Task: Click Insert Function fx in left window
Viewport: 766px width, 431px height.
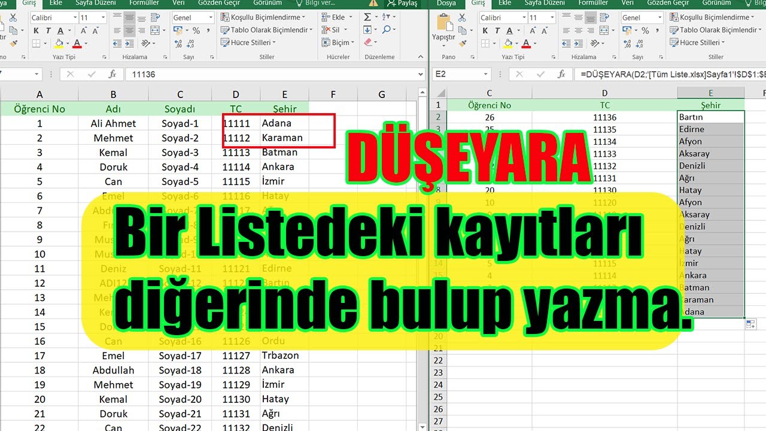Action: (x=112, y=74)
